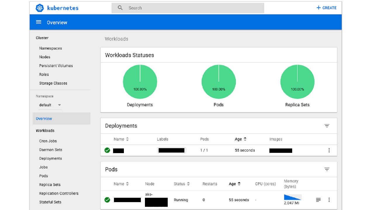This screenshot has height=210, width=374.
Task: Focus the Search input field
Action: tap(188, 8)
